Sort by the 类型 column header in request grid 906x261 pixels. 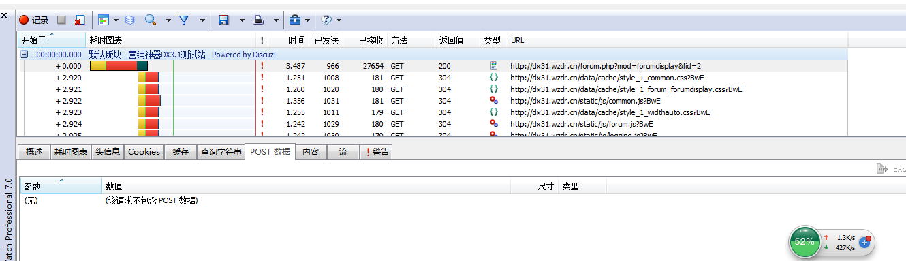(493, 40)
